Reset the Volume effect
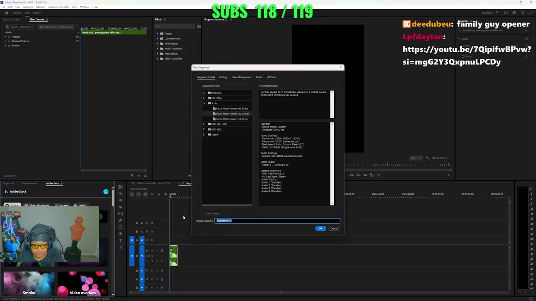 77,37
